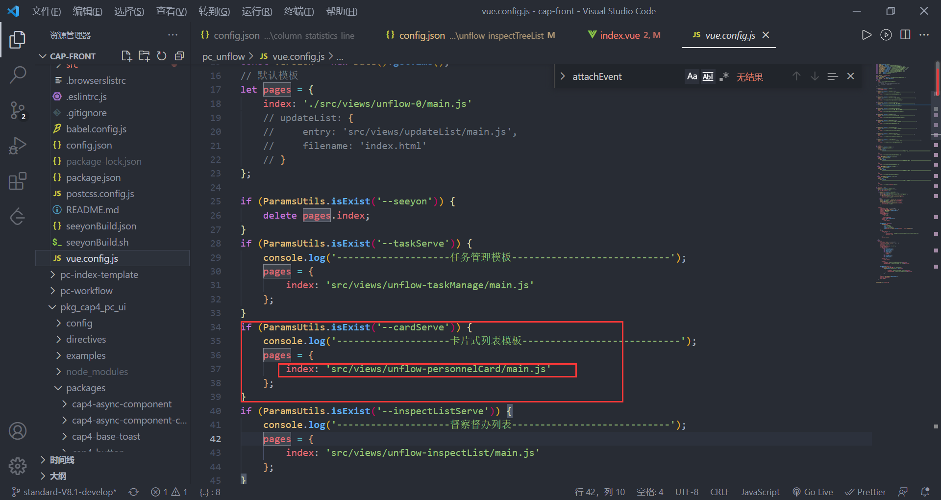The height and width of the screenshot is (500, 941).
Task: Refresh the explorer file tree
Action: 162,56
